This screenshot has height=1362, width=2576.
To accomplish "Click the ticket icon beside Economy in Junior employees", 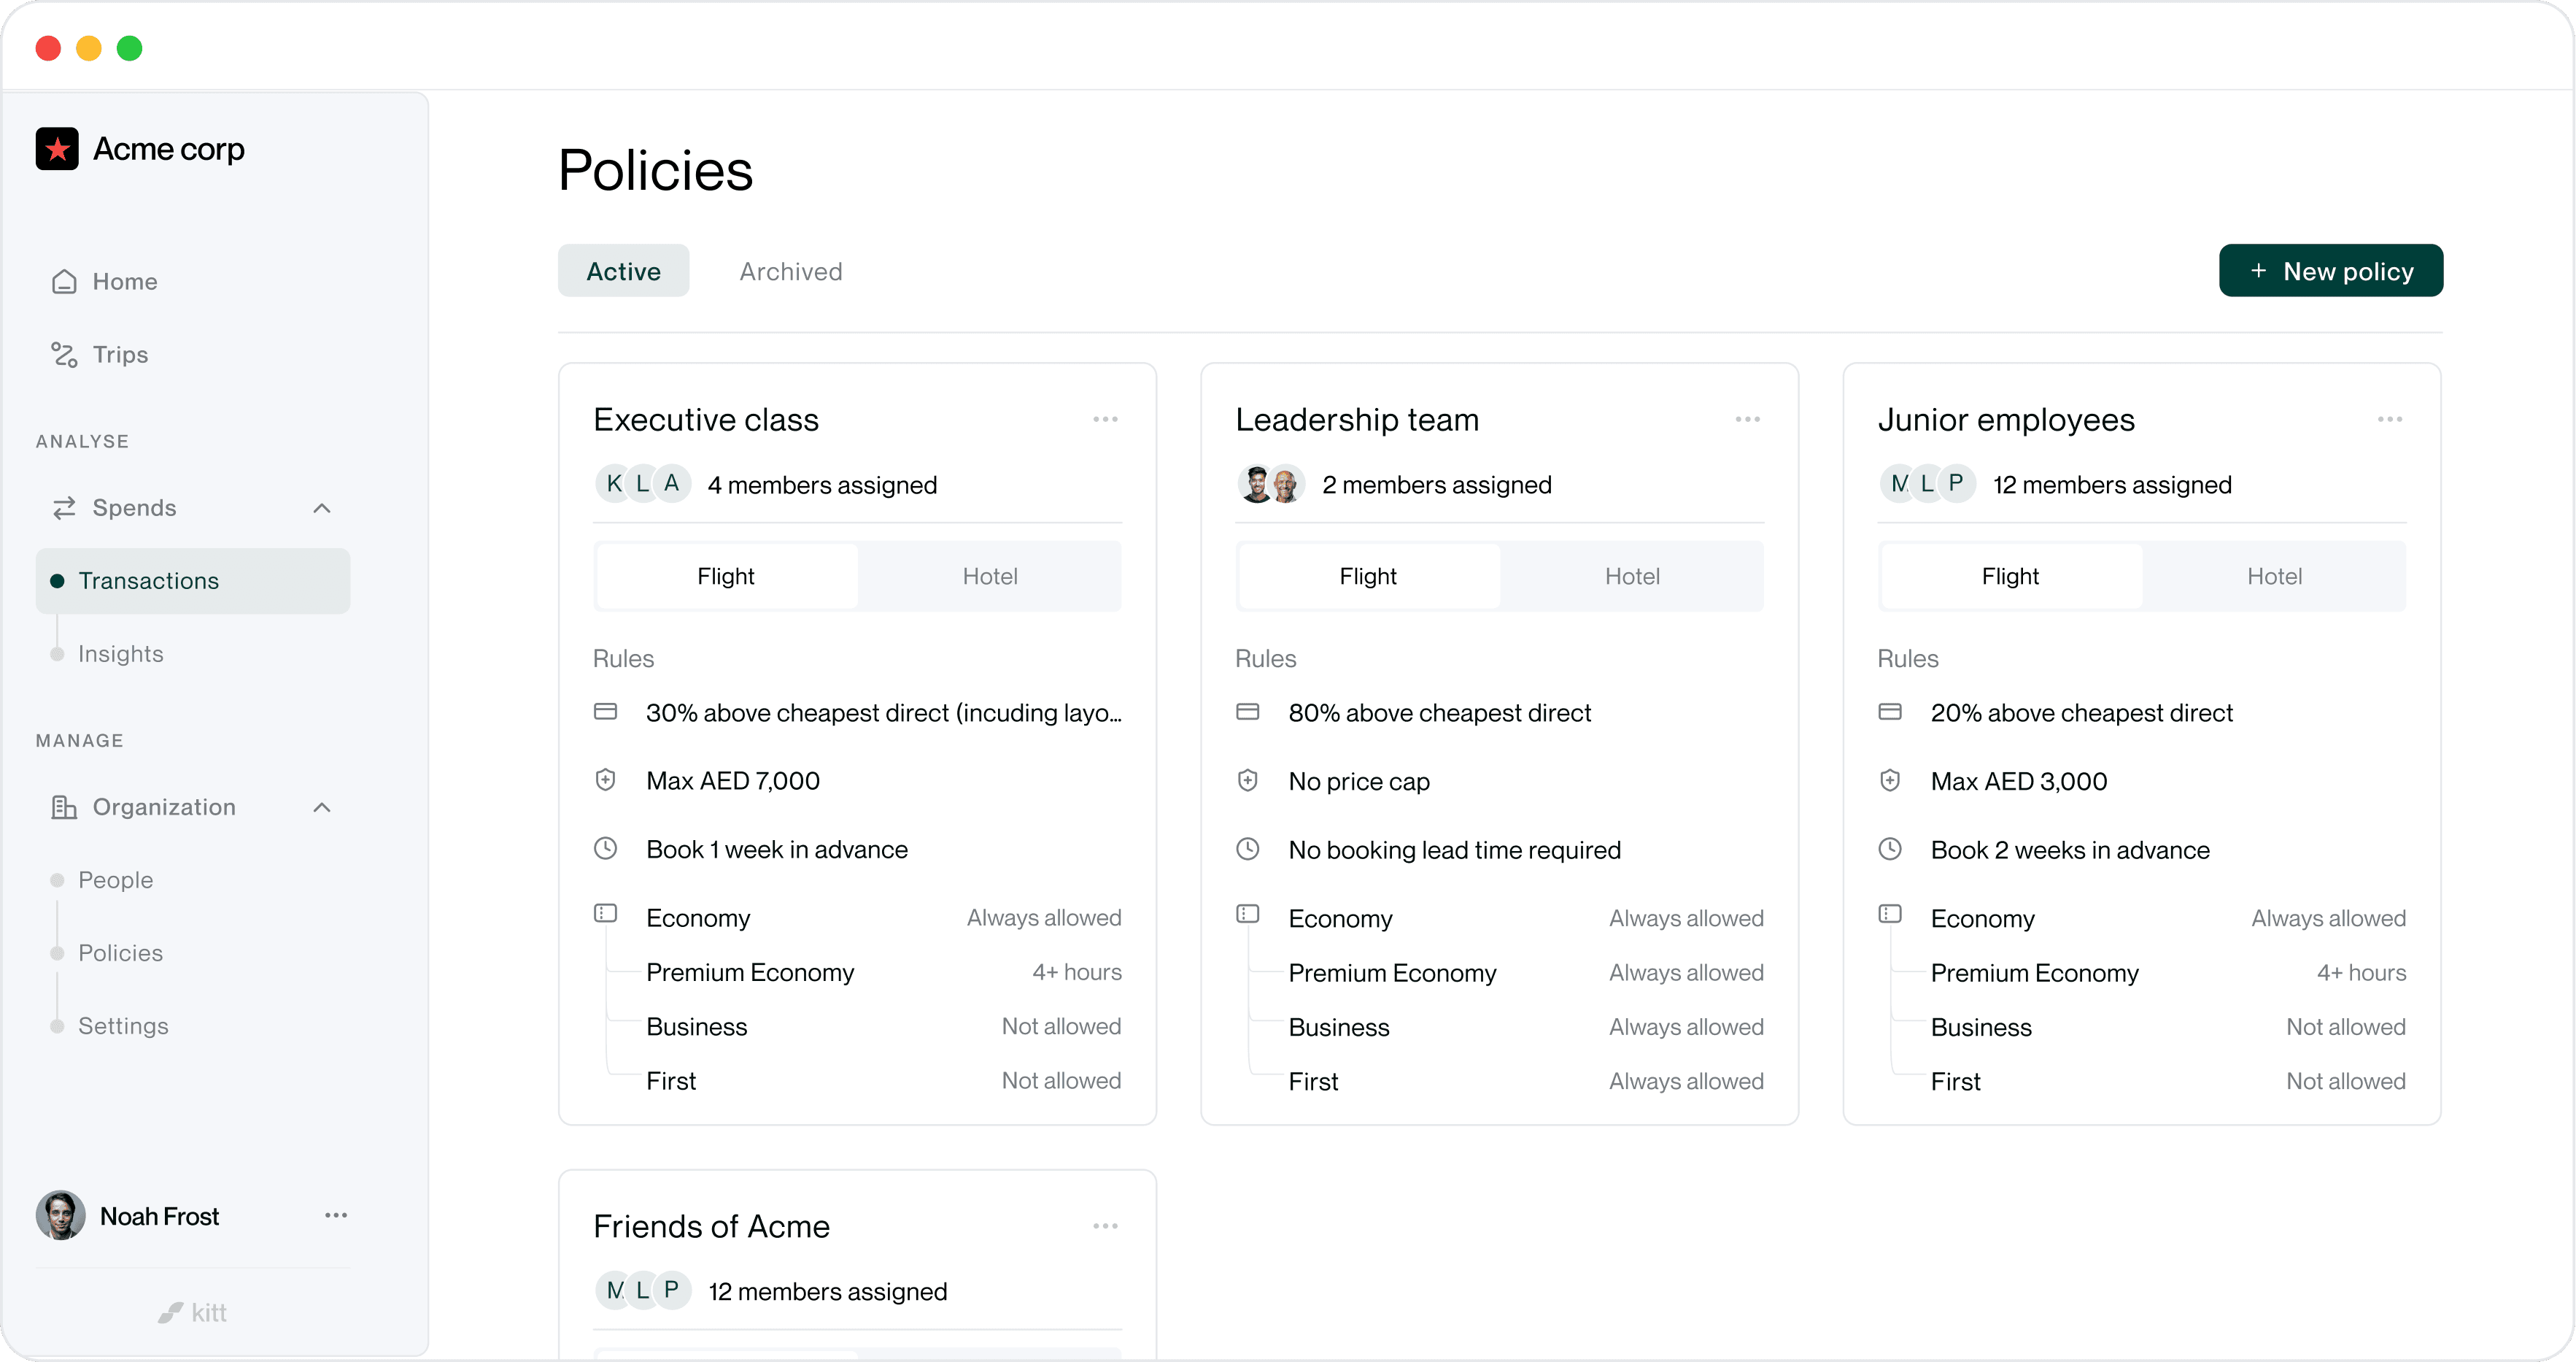I will click(x=1890, y=914).
